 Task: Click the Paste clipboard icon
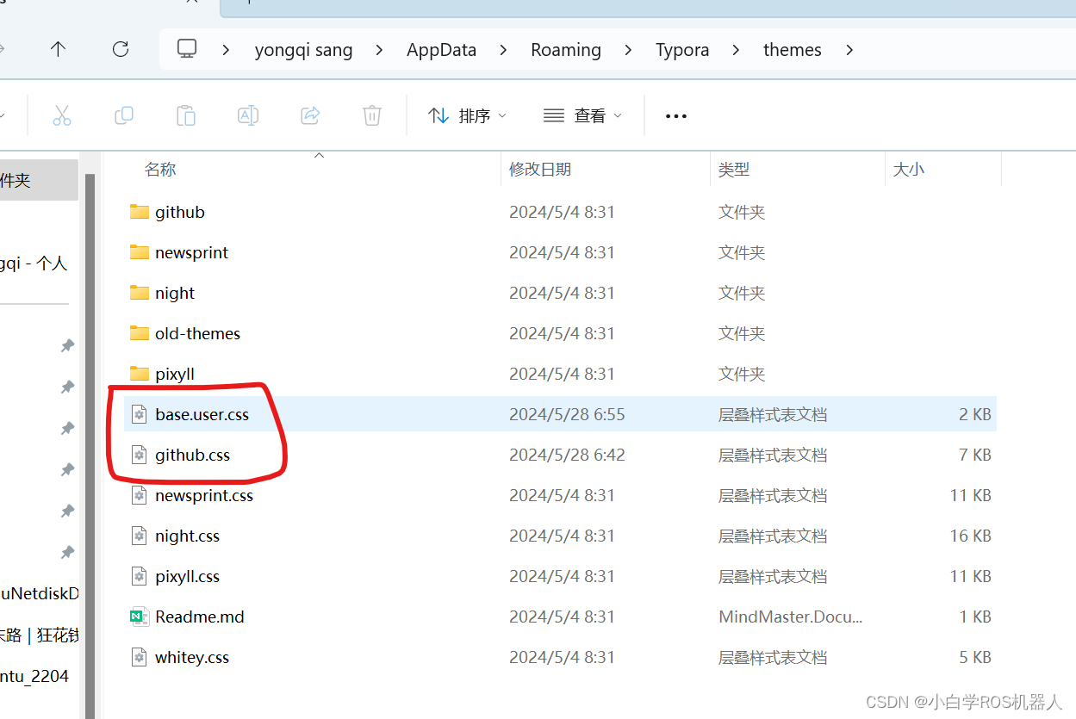point(186,115)
